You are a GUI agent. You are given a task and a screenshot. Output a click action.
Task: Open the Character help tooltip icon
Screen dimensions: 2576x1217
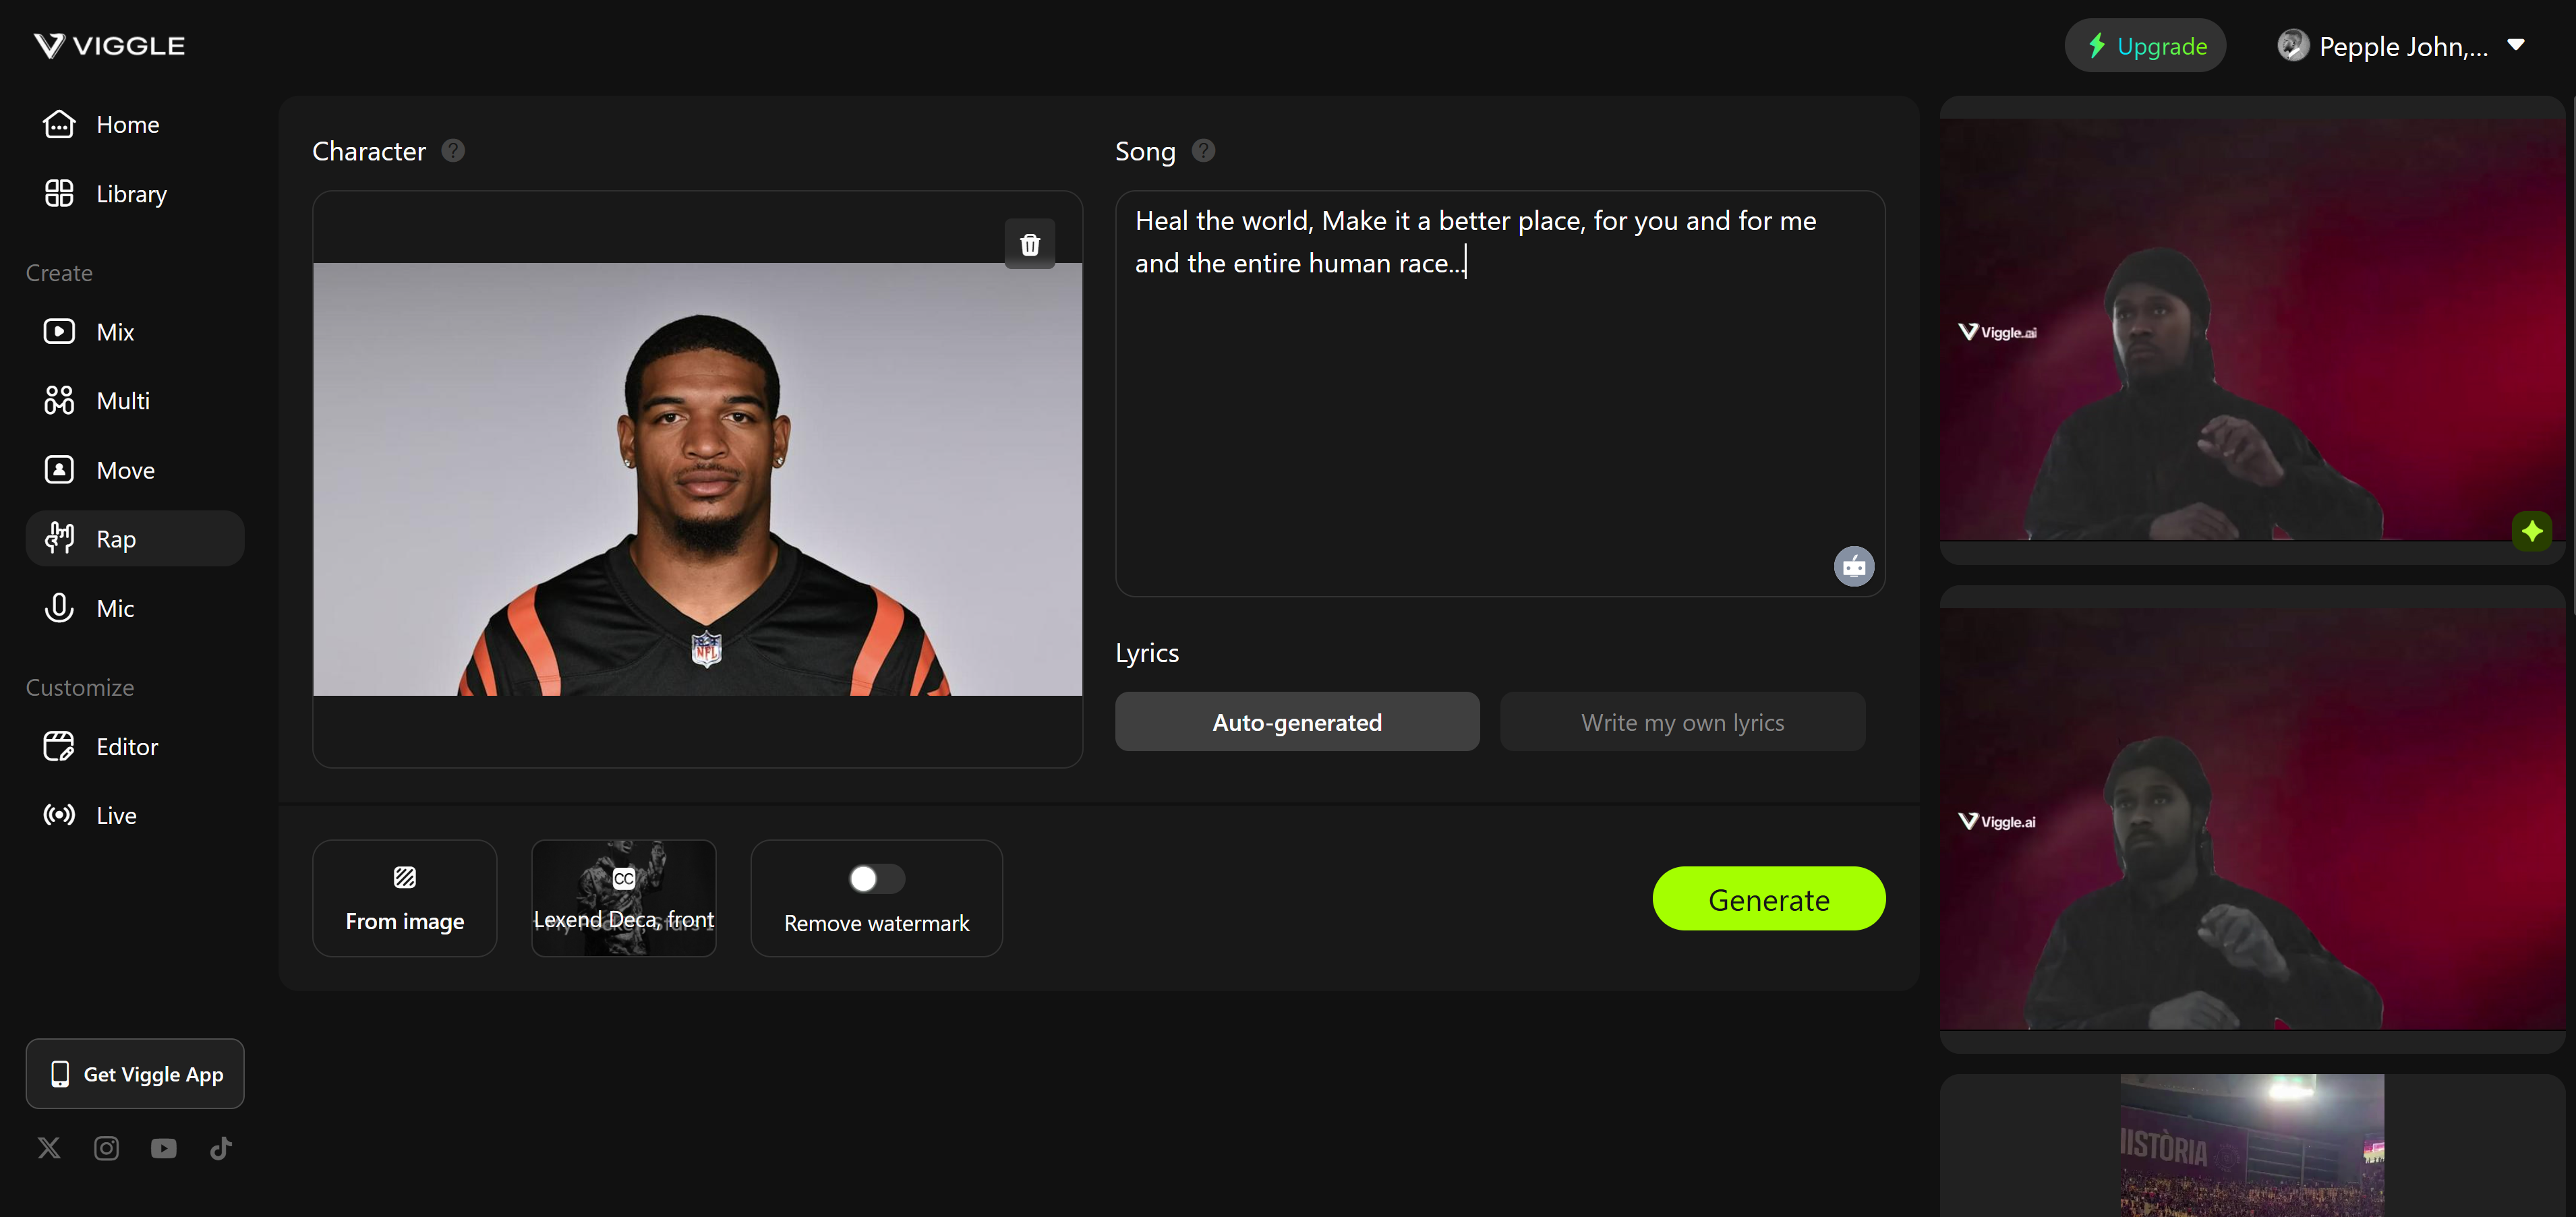(x=453, y=151)
